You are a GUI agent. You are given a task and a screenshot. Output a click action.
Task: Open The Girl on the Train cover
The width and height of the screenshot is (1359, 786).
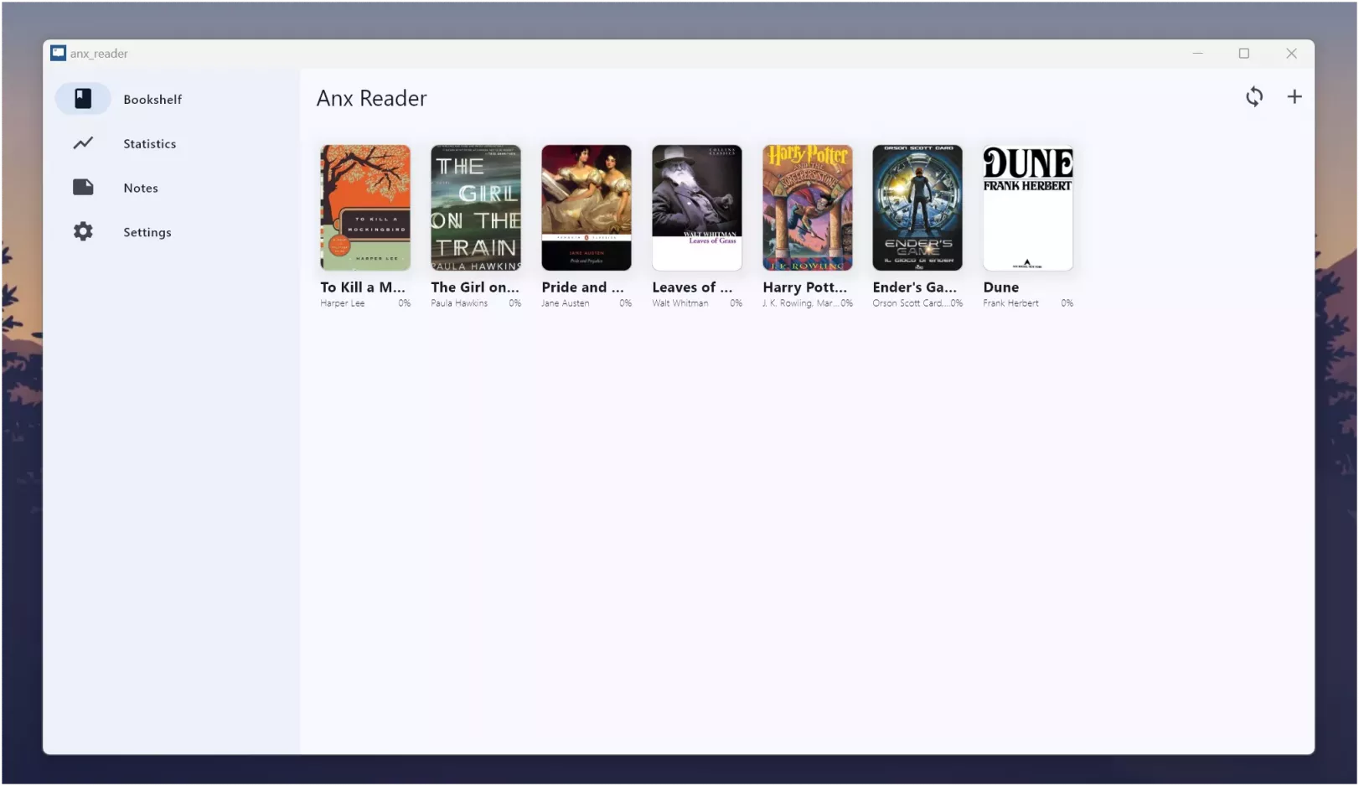476,208
